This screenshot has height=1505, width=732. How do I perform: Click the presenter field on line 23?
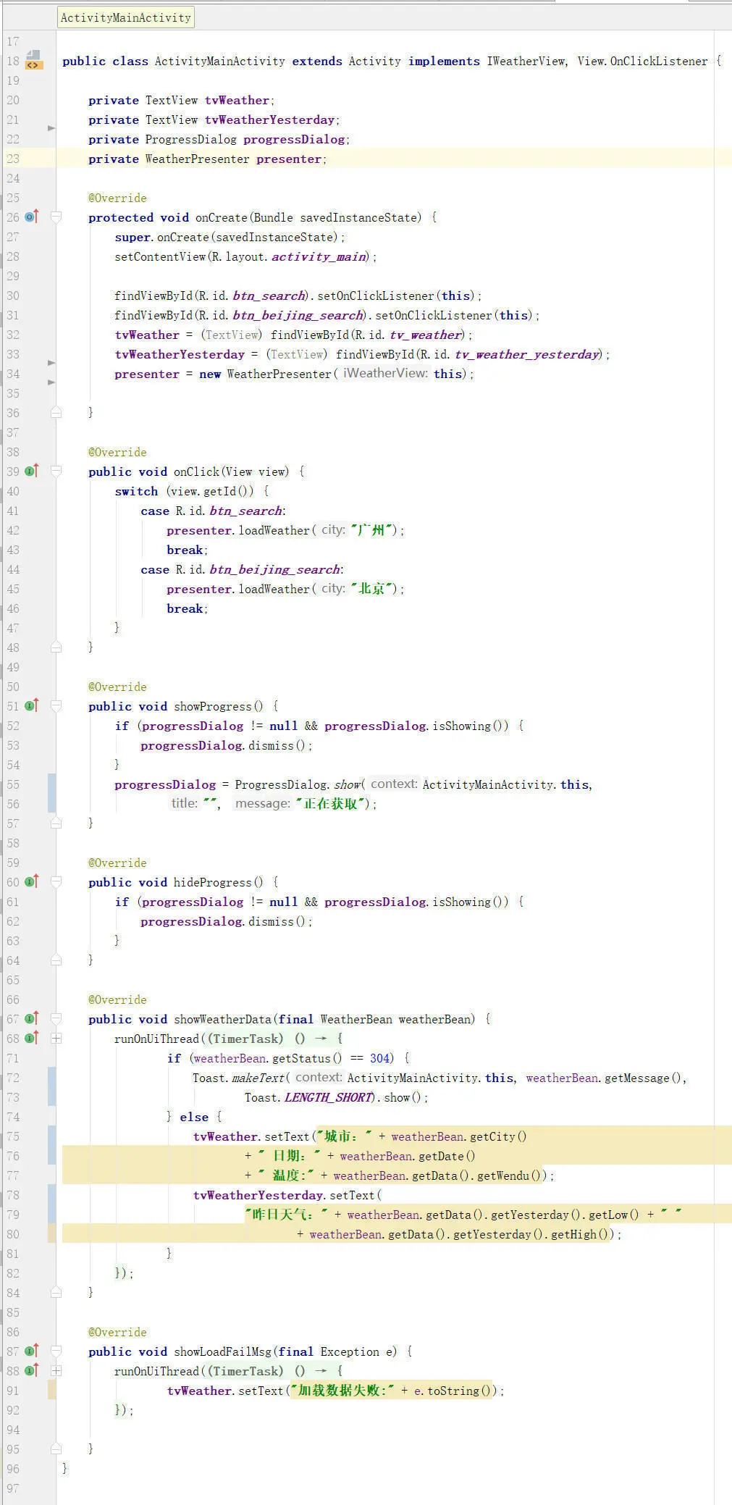pyautogui.click(x=288, y=159)
